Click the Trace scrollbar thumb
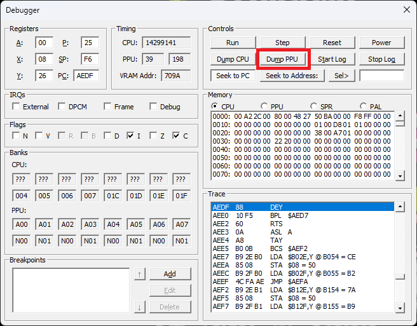417x326 pixels. click(x=400, y=277)
